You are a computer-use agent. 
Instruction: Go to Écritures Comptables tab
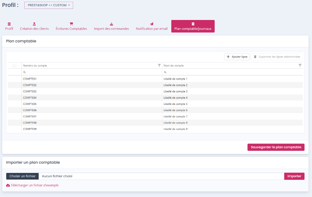click(x=71, y=26)
